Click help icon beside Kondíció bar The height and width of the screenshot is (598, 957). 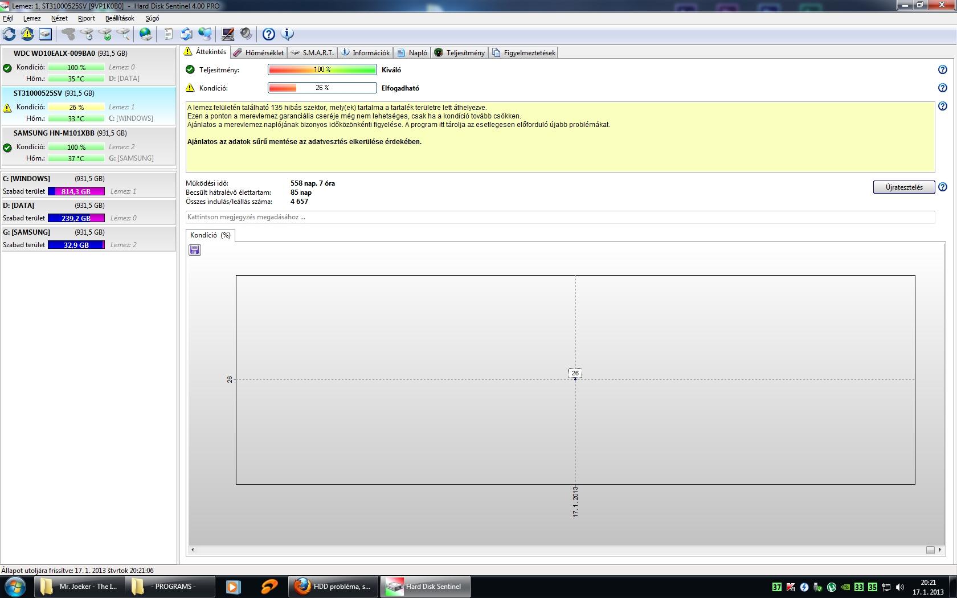pyautogui.click(x=943, y=88)
